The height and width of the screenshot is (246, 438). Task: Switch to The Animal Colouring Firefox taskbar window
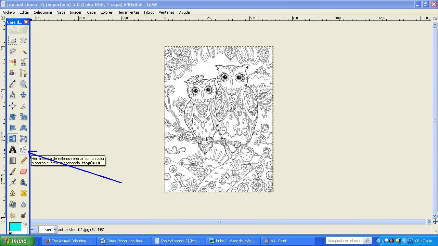(69, 241)
